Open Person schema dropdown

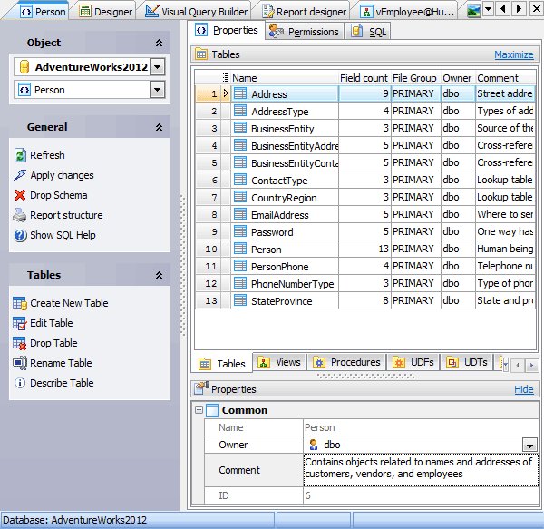pos(157,90)
